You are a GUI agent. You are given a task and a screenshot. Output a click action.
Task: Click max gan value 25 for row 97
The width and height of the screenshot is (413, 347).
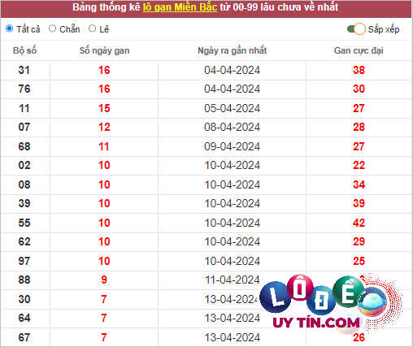point(359,261)
